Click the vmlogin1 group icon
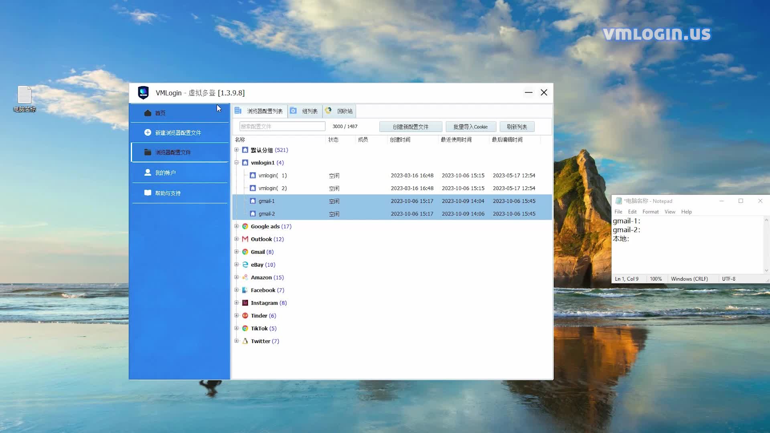Image resolution: width=770 pixels, height=433 pixels. [245, 163]
